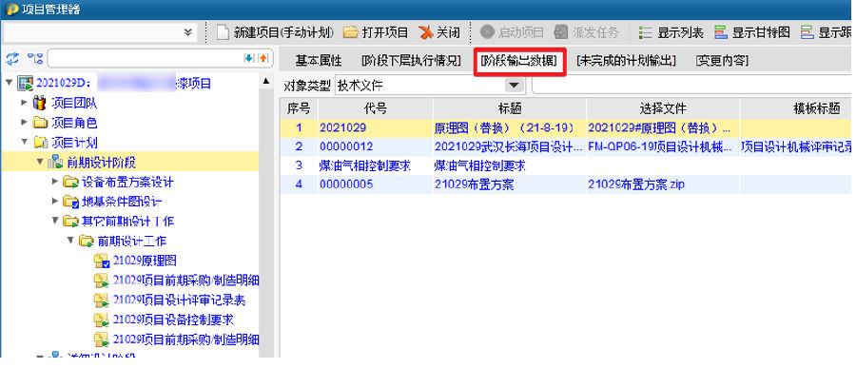Click the 项目团队 people icon

point(40,103)
